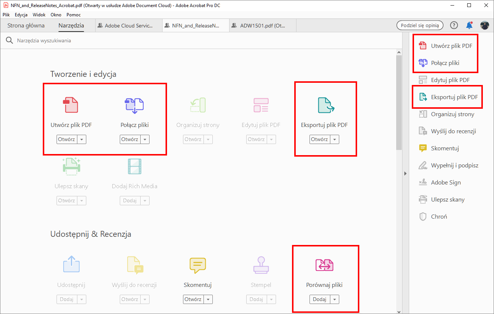Click the Eksportuj plik PDF icon in main panel
Image resolution: width=494 pixels, height=314 pixels.
(325, 105)
